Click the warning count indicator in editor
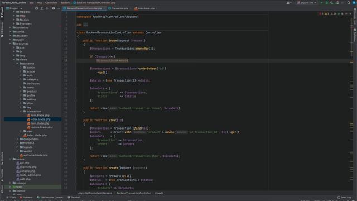The height and width of the screenshot is (201, 357). tap(327, 13)
